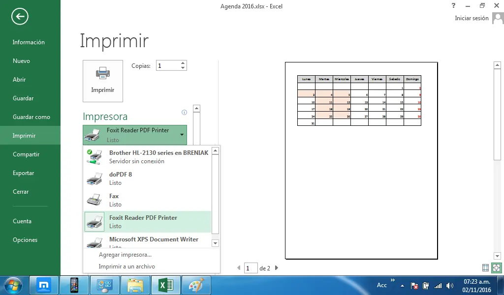Click the Copias number field
The width and height of the screenshot is (504, 295).
click(168, 65)
